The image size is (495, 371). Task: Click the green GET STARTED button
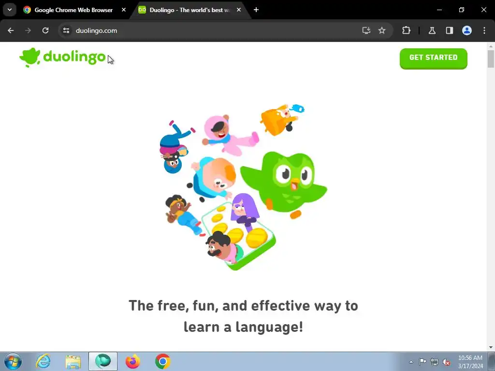pos(433,58)
